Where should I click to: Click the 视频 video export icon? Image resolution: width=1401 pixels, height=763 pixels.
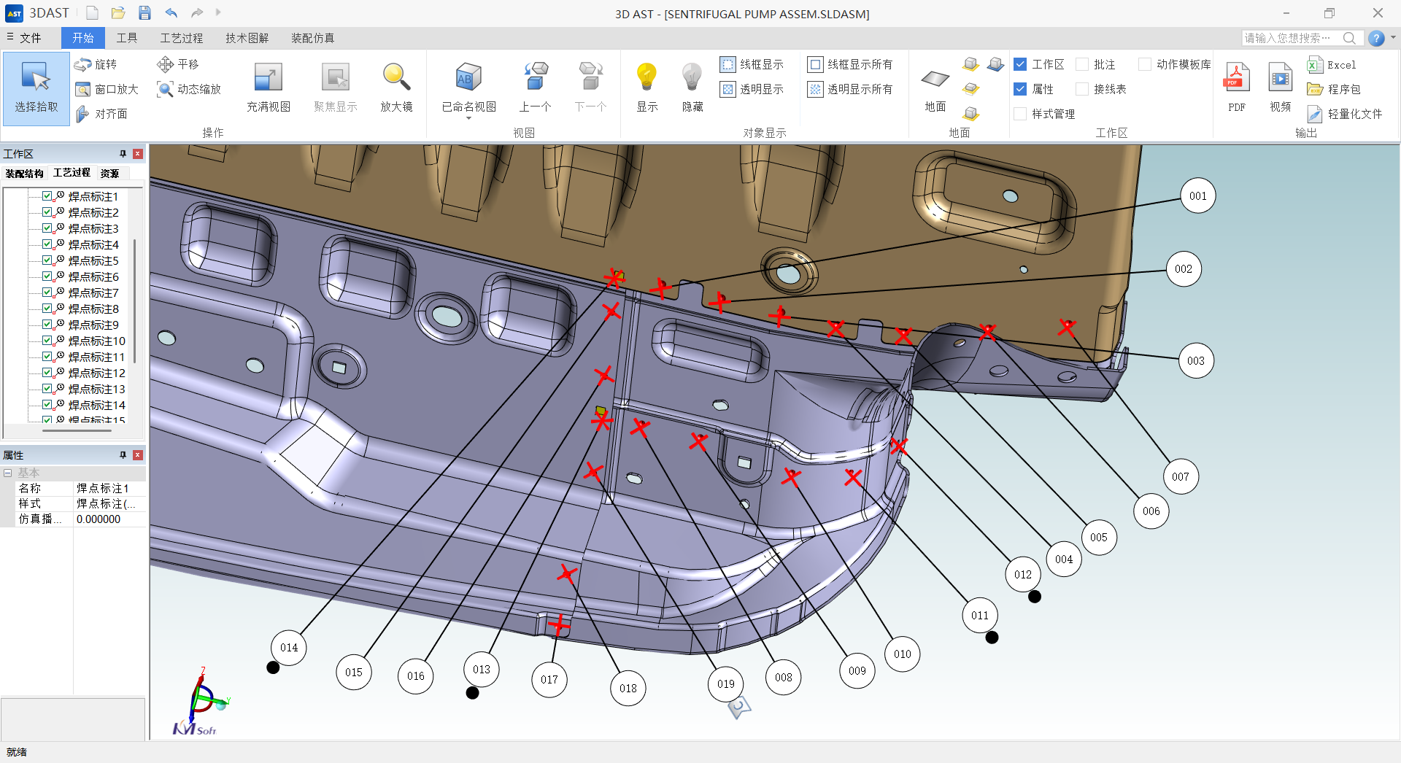1280,78
